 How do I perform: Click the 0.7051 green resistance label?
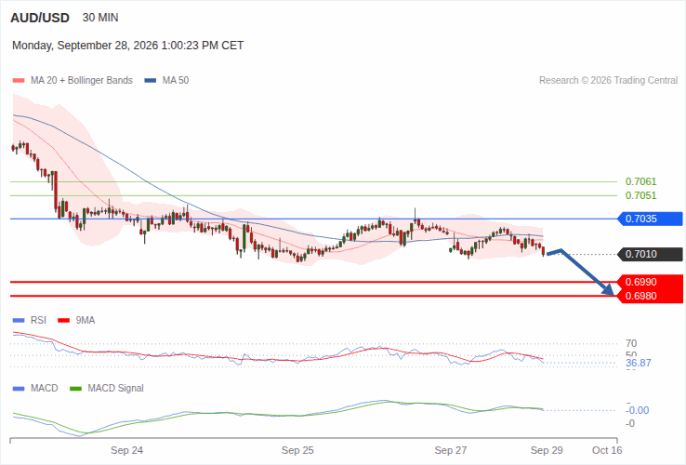(641, 195)
